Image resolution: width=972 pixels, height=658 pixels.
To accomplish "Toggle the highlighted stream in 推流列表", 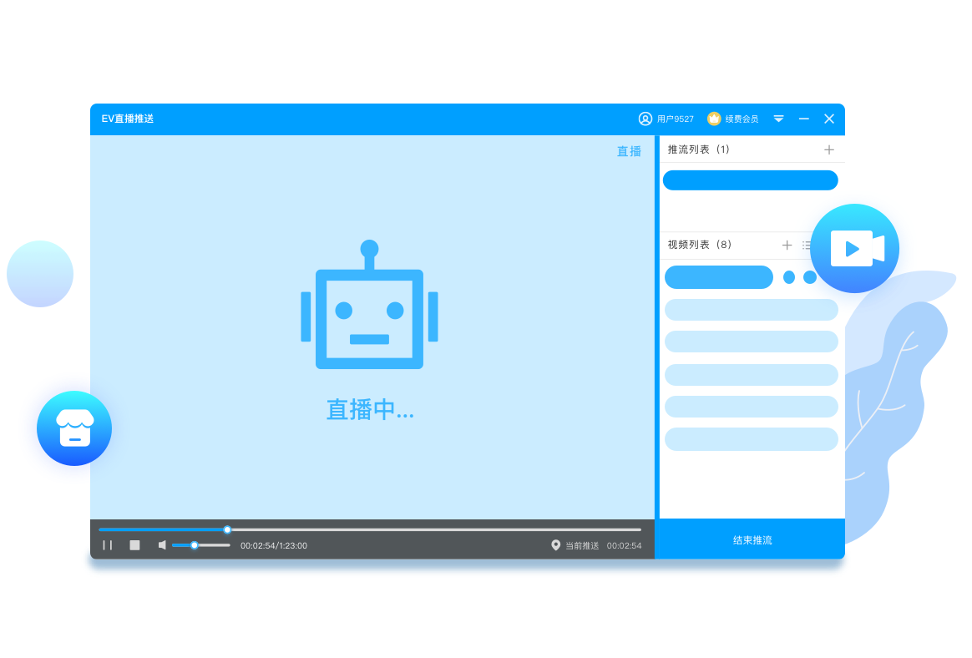I will [x=750, y=180].
